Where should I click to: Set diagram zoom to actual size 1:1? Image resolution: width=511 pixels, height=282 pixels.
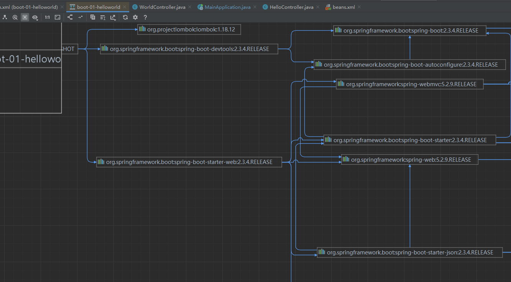[47, 17]
